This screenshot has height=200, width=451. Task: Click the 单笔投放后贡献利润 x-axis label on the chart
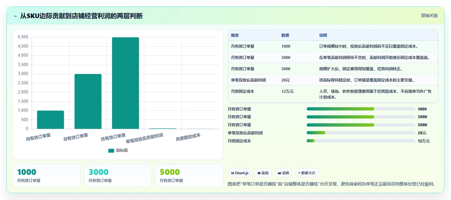144,138
